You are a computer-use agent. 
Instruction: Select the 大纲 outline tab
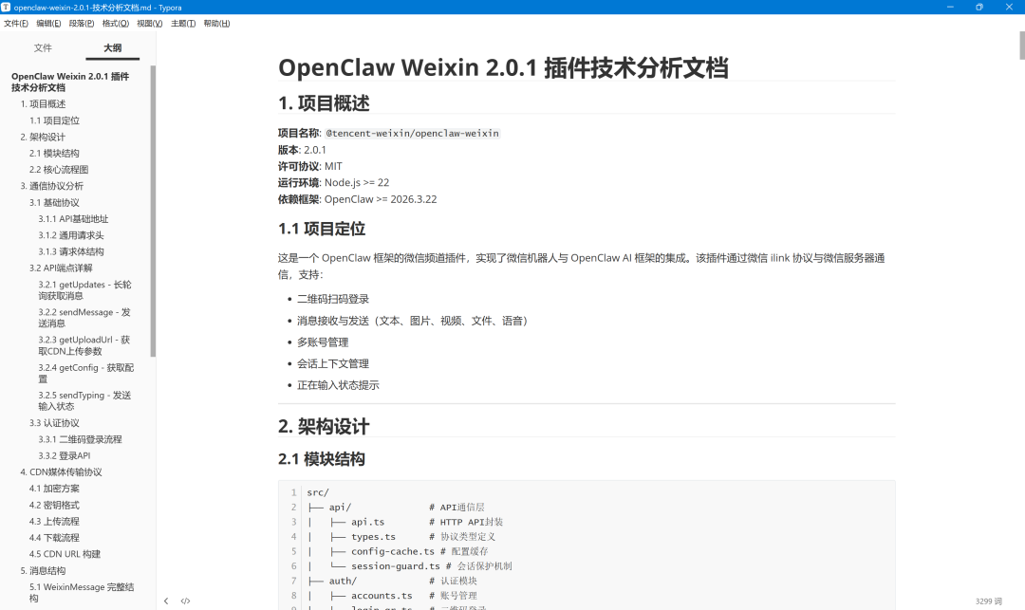112,47
